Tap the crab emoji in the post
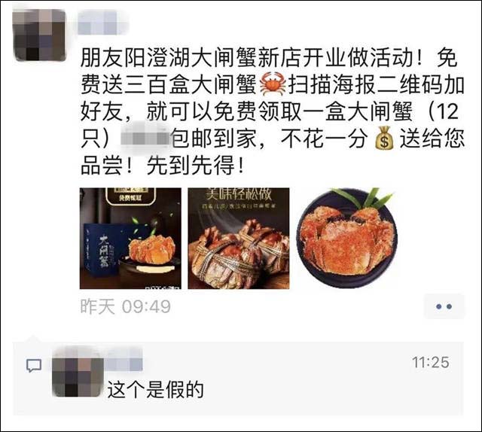Image resolution: width=482 pixels, height=432 pixels. tap(273, 84)
